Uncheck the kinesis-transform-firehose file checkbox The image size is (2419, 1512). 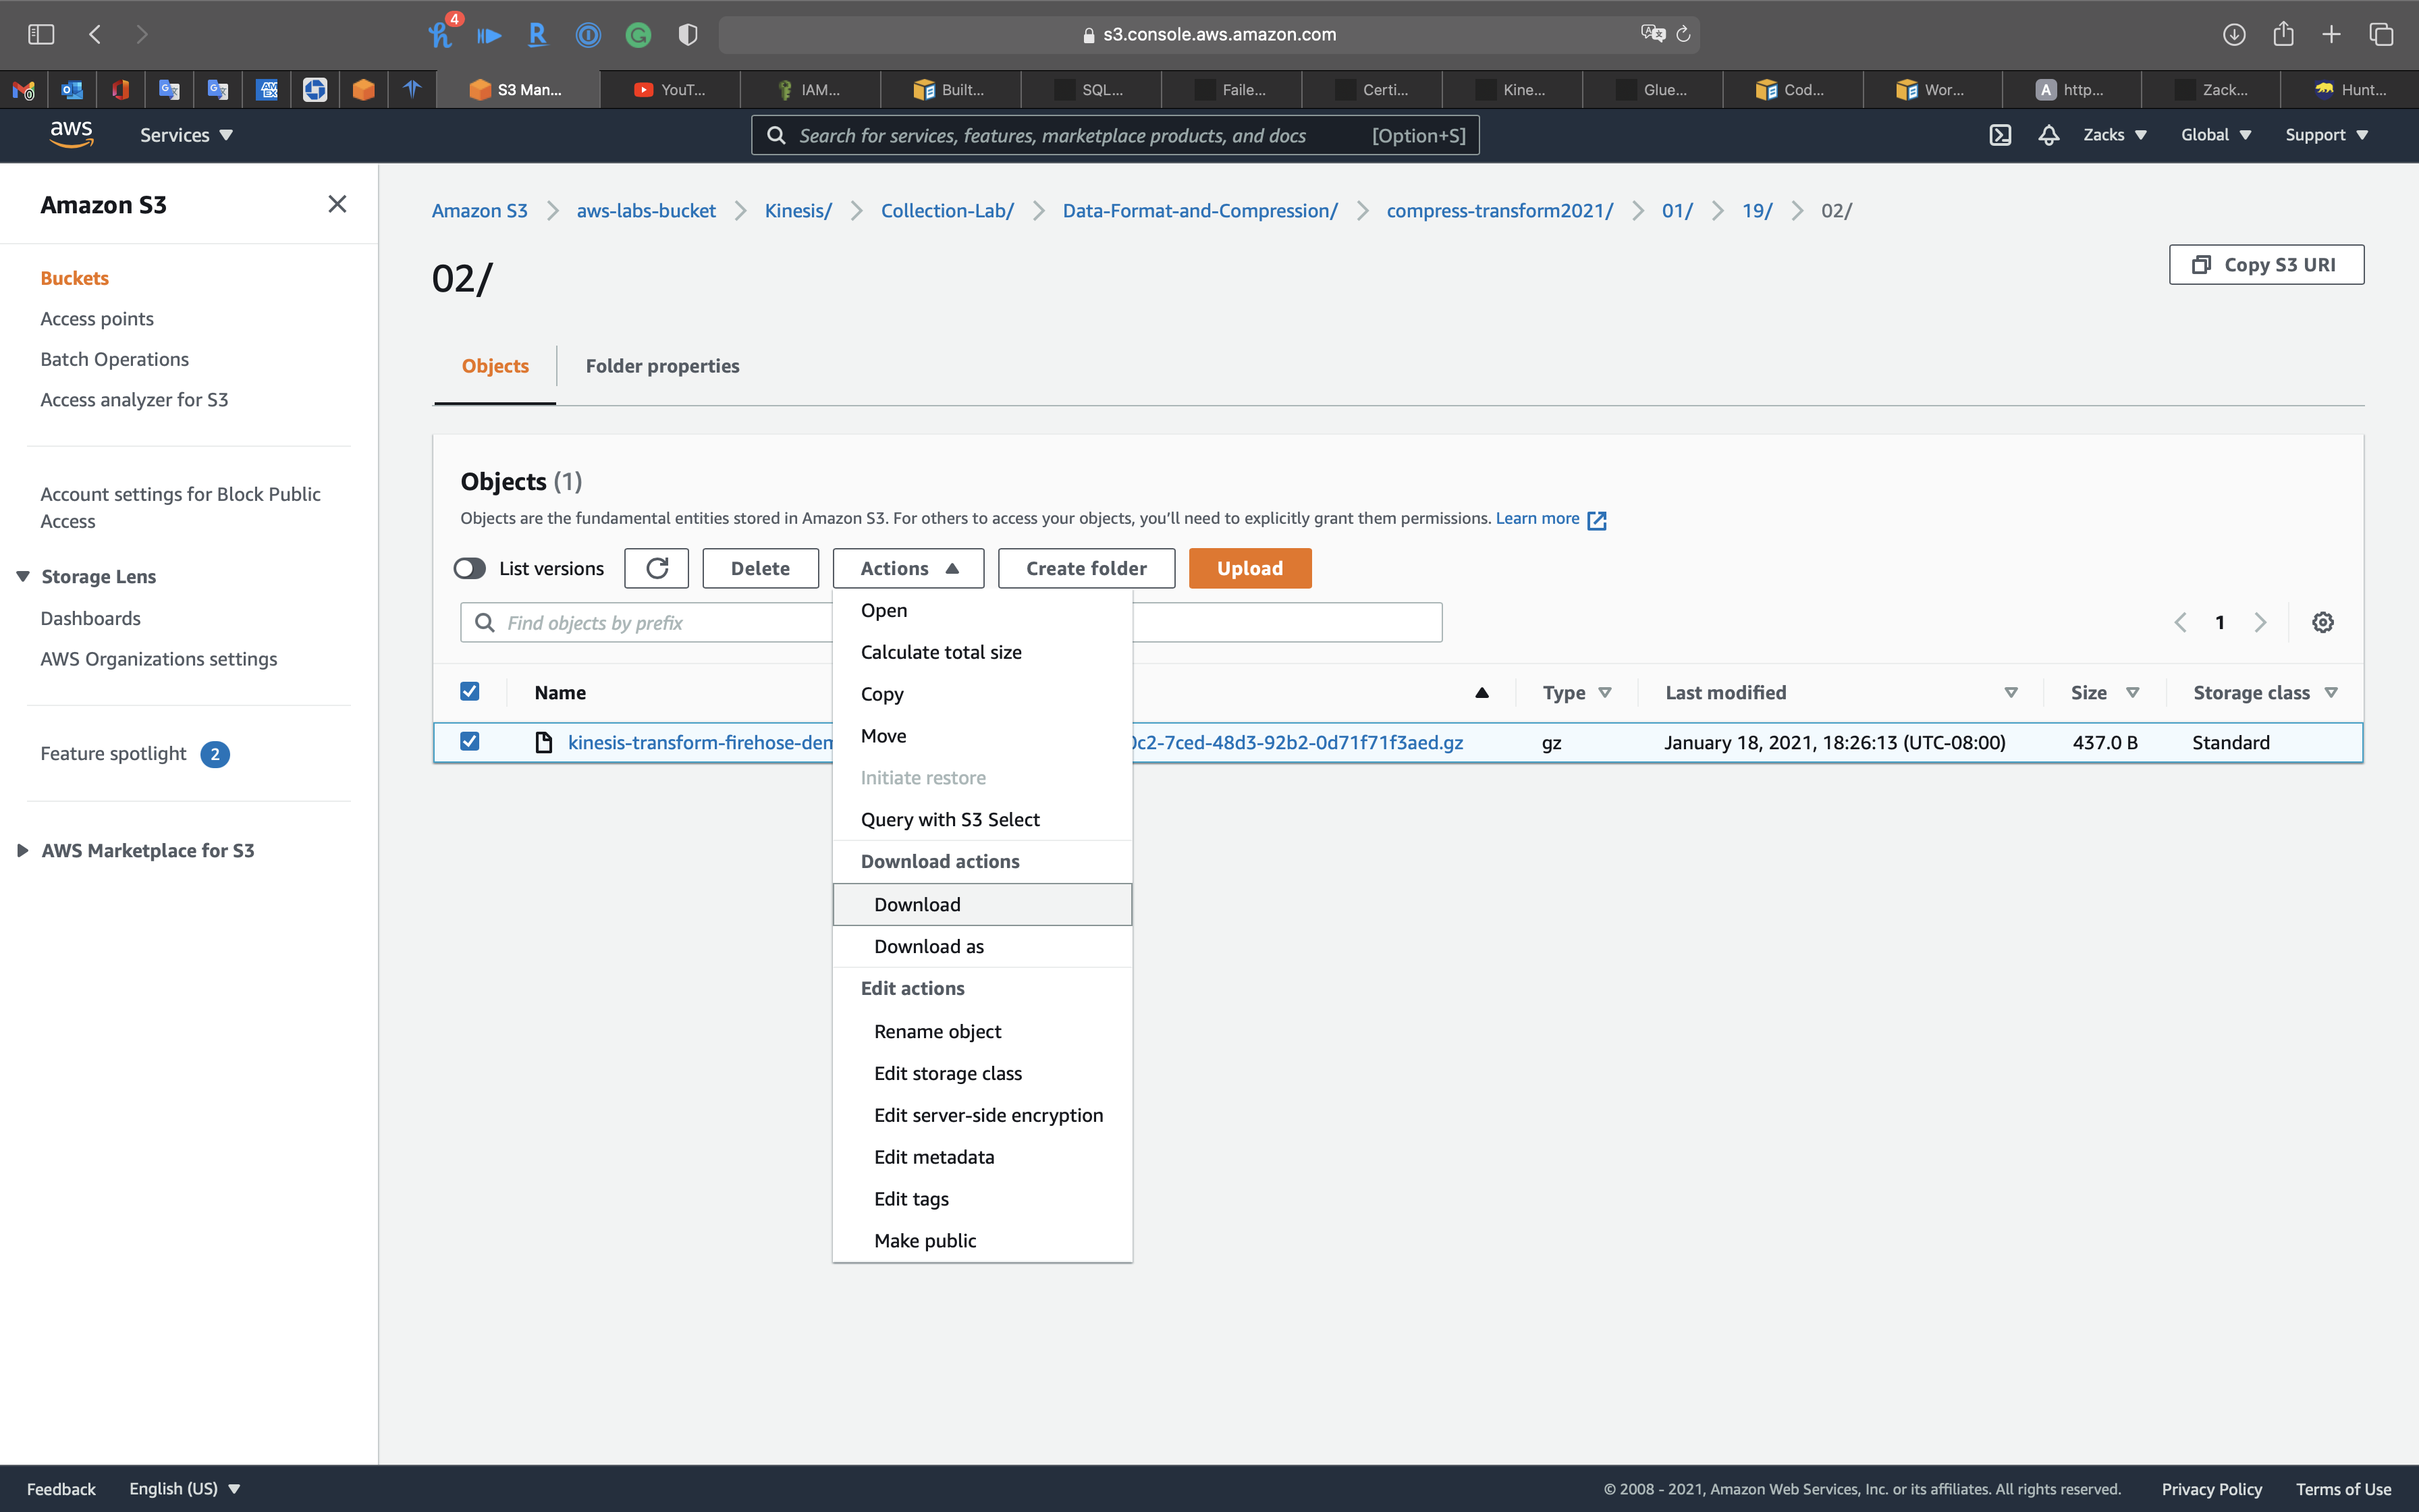(470, 741)
